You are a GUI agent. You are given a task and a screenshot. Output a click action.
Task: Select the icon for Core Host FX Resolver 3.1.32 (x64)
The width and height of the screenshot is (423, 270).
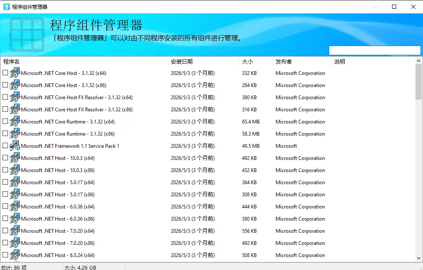tap(15, 97)
